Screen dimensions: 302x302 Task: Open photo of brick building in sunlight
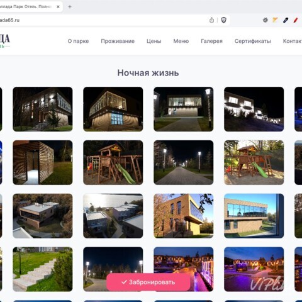[184, 216]
